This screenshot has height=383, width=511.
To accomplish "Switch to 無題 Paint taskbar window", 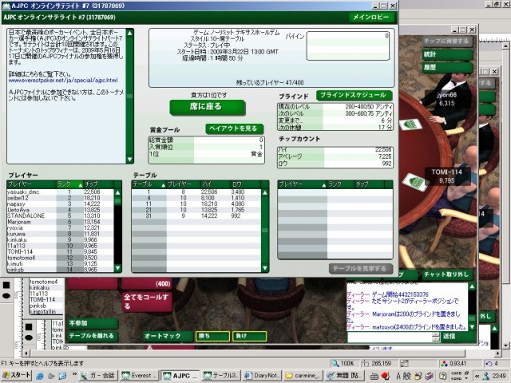I will tap(344, 376).
